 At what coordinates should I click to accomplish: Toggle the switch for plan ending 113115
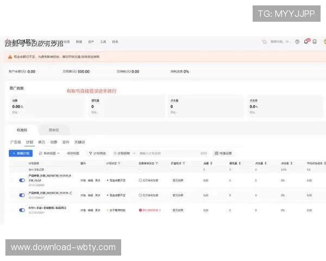[x=22, y=195]
